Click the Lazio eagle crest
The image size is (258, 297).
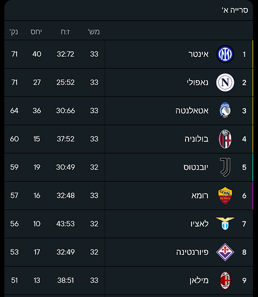pos(225,223)
